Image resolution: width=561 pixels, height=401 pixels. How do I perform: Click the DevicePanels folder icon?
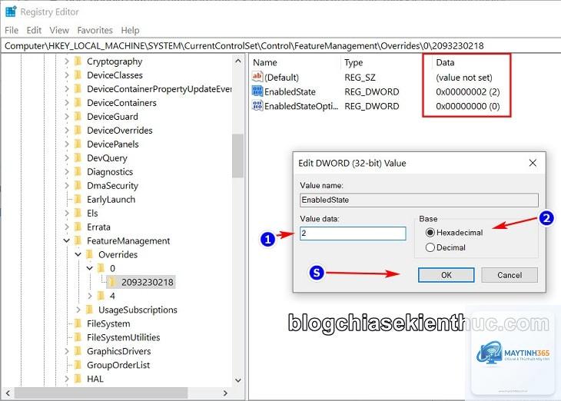(x=78, y=144)
